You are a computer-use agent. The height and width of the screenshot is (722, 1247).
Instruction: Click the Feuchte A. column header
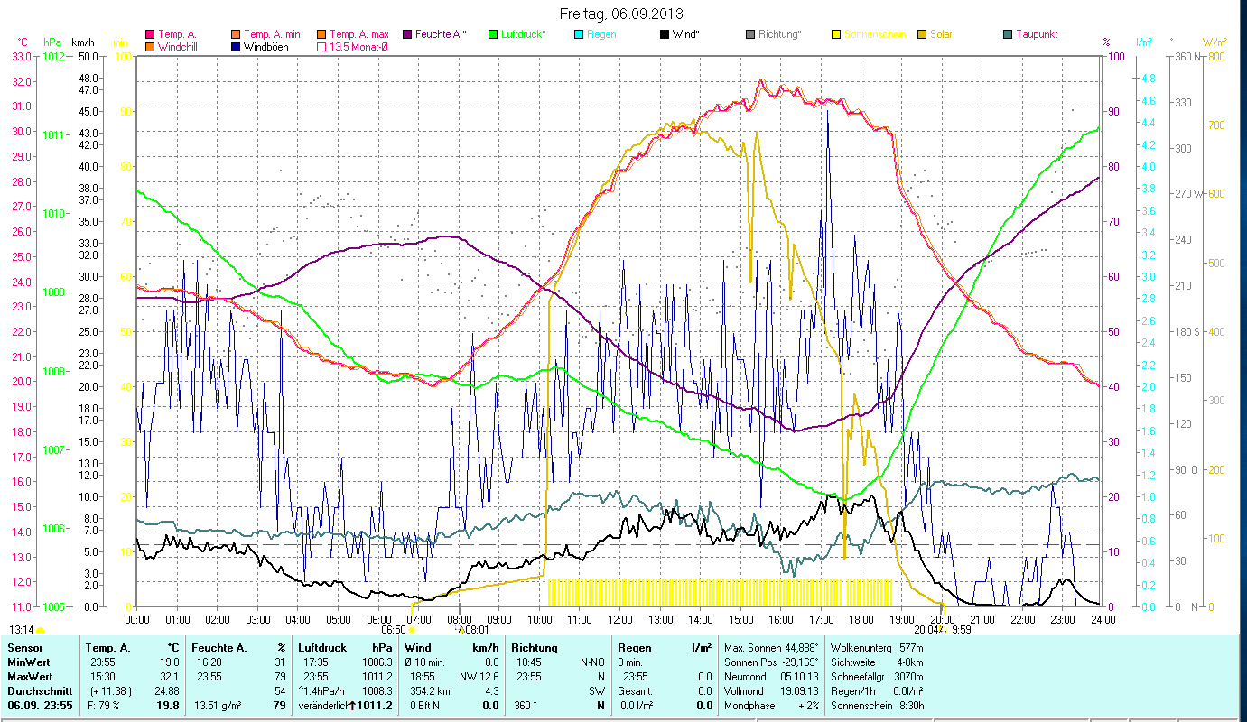pos(219,648)
